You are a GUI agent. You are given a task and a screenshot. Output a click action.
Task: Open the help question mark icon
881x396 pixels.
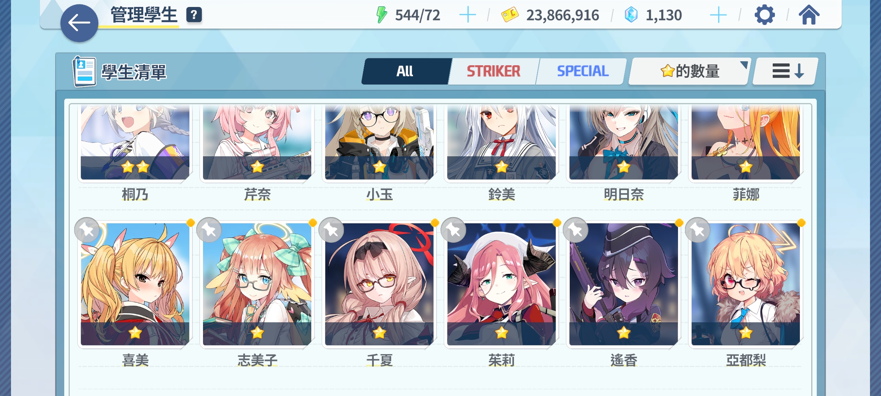(x=194, y=15)
